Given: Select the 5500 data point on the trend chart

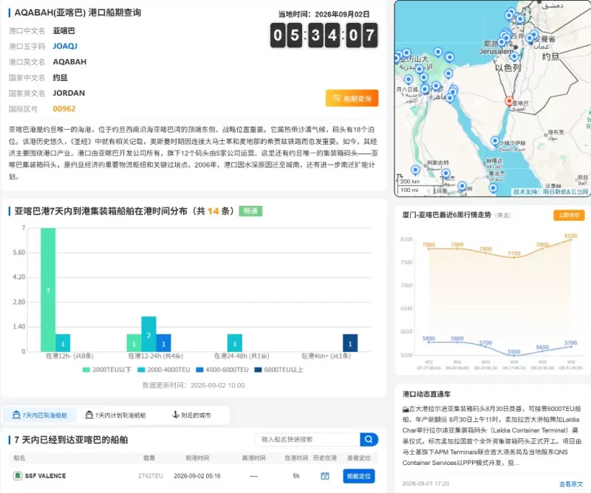Looking at the screenshot, I should (x=513, y=355).
